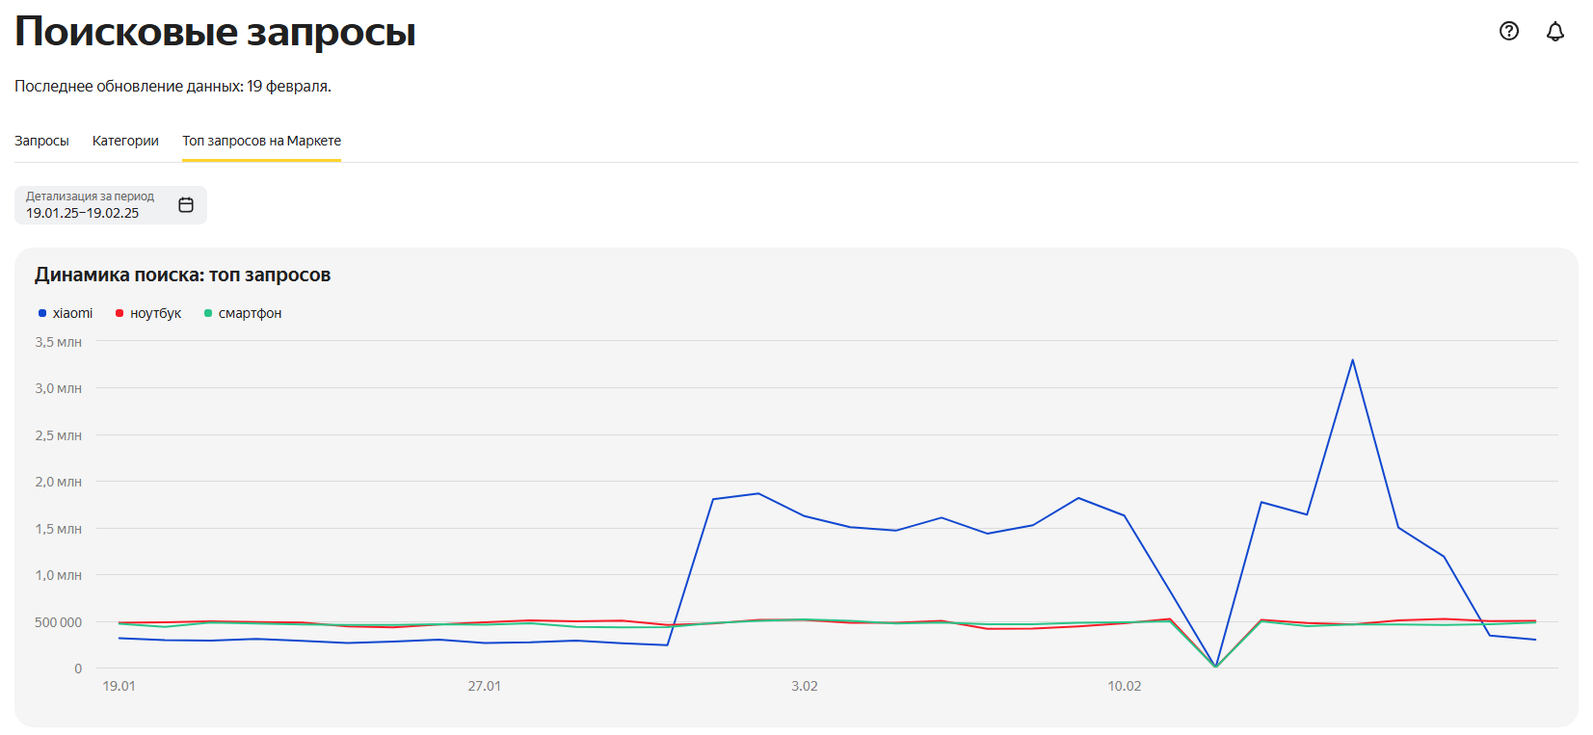Click the Поисковые запросы page heading

(215, 31)
